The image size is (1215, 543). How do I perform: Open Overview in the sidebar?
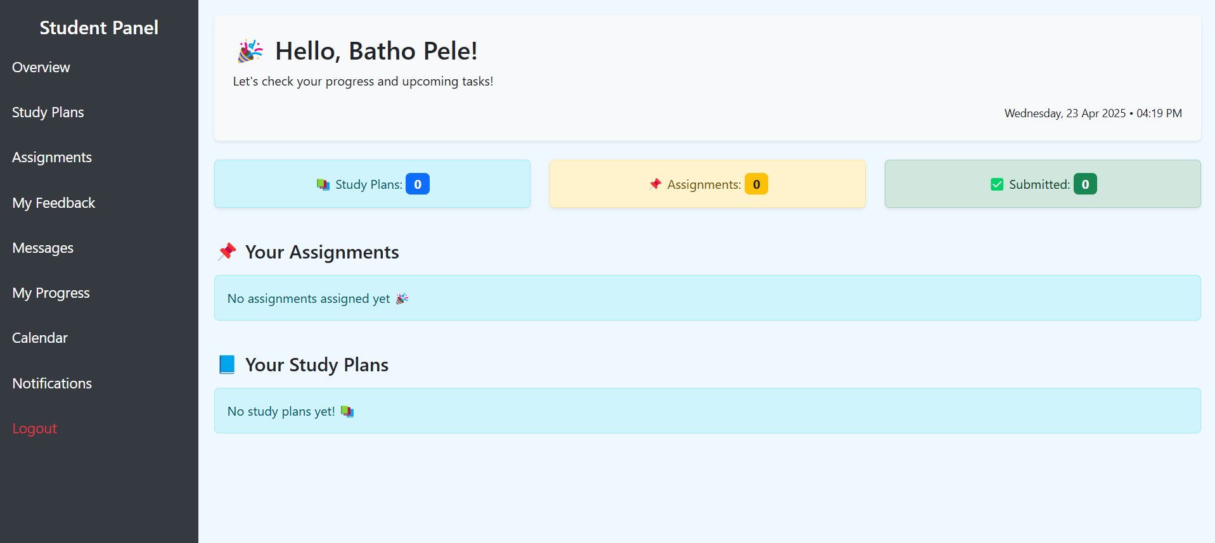(41, 67)
